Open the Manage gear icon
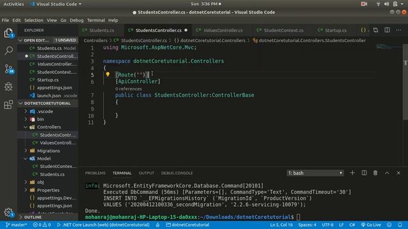Screen dimensions: 408x229 tap(8, 212)
